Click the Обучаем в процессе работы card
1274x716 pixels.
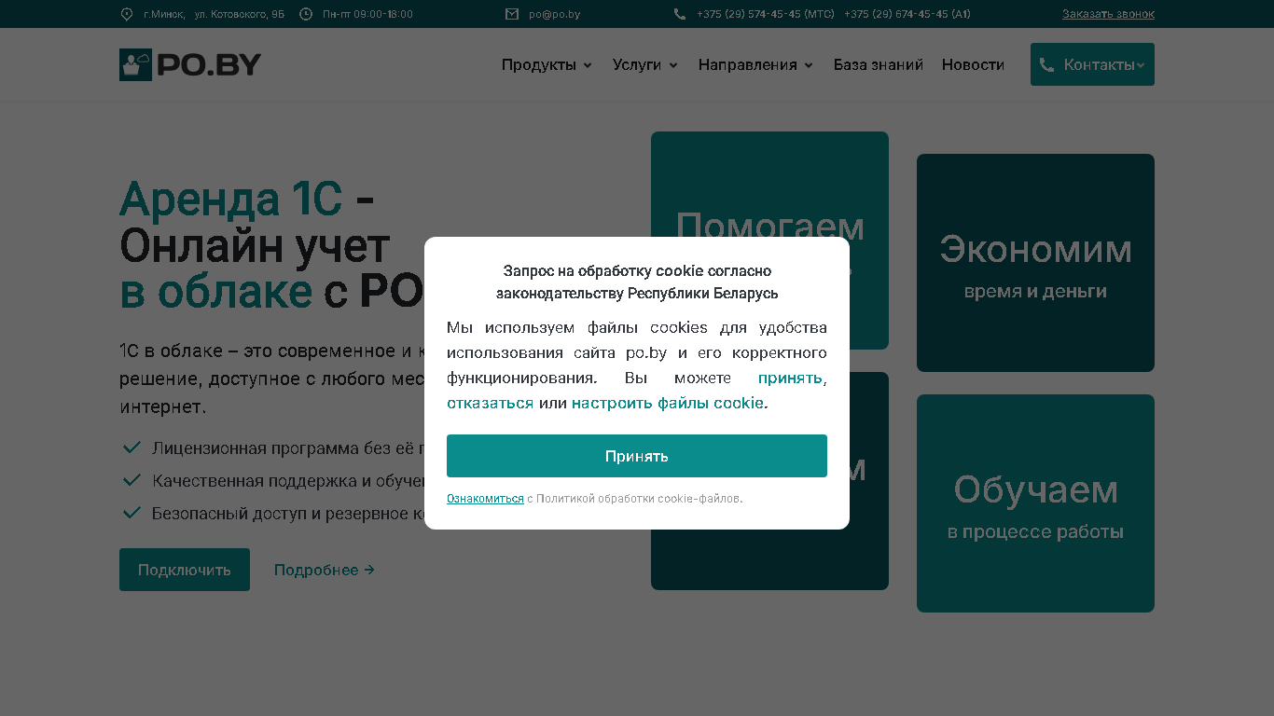tap(1035, 503)
